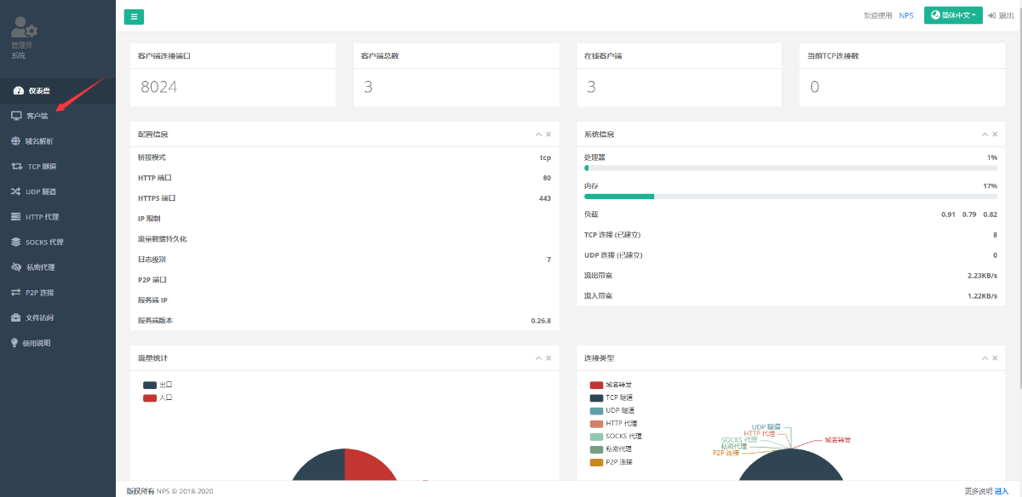The image size is (1022, 497).
Task: Toggle P2P 连接 in the 连接类型 legend
Action: [x=611, y=462]
